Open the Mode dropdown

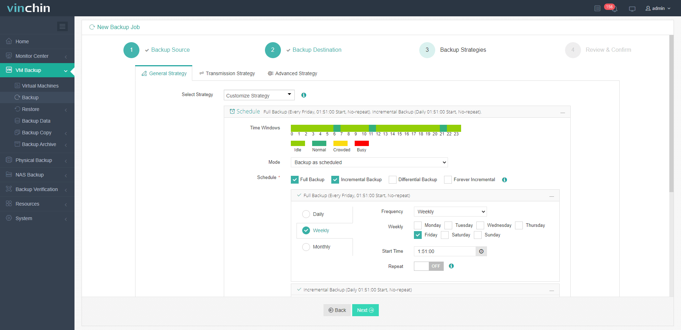[369, 162]
